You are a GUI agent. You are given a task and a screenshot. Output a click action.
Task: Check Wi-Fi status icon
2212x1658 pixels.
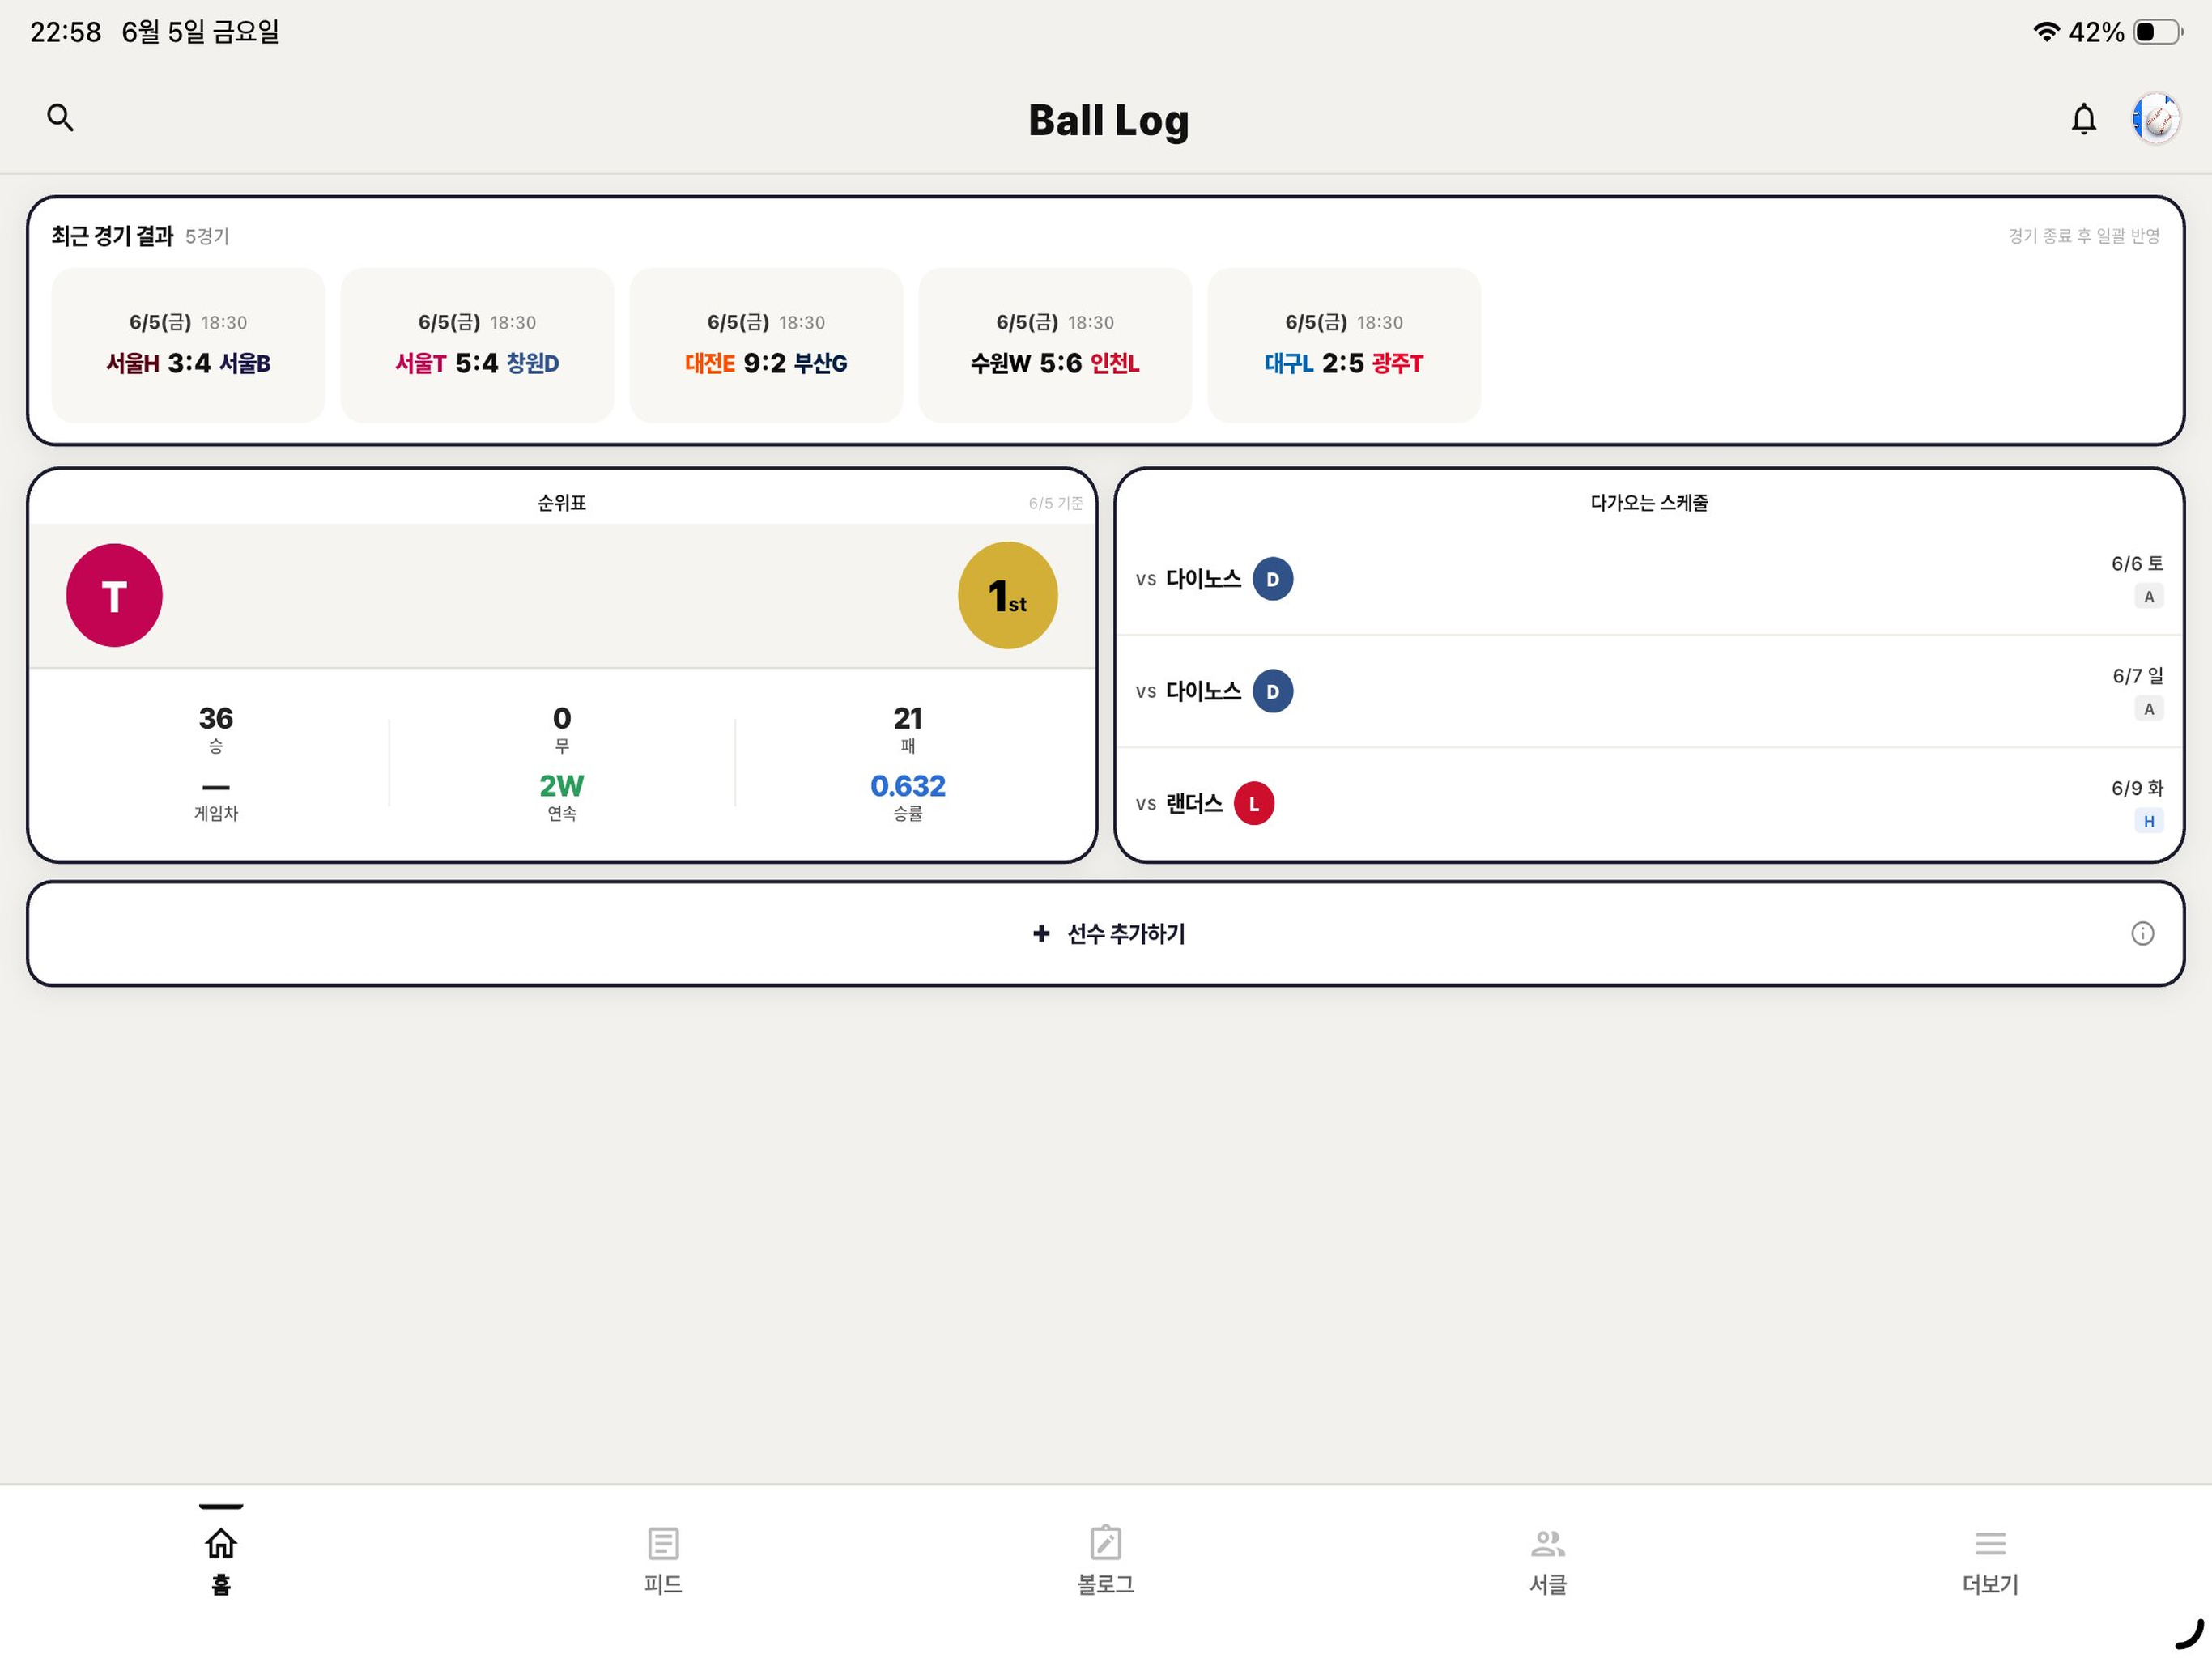coord(2046,32)
